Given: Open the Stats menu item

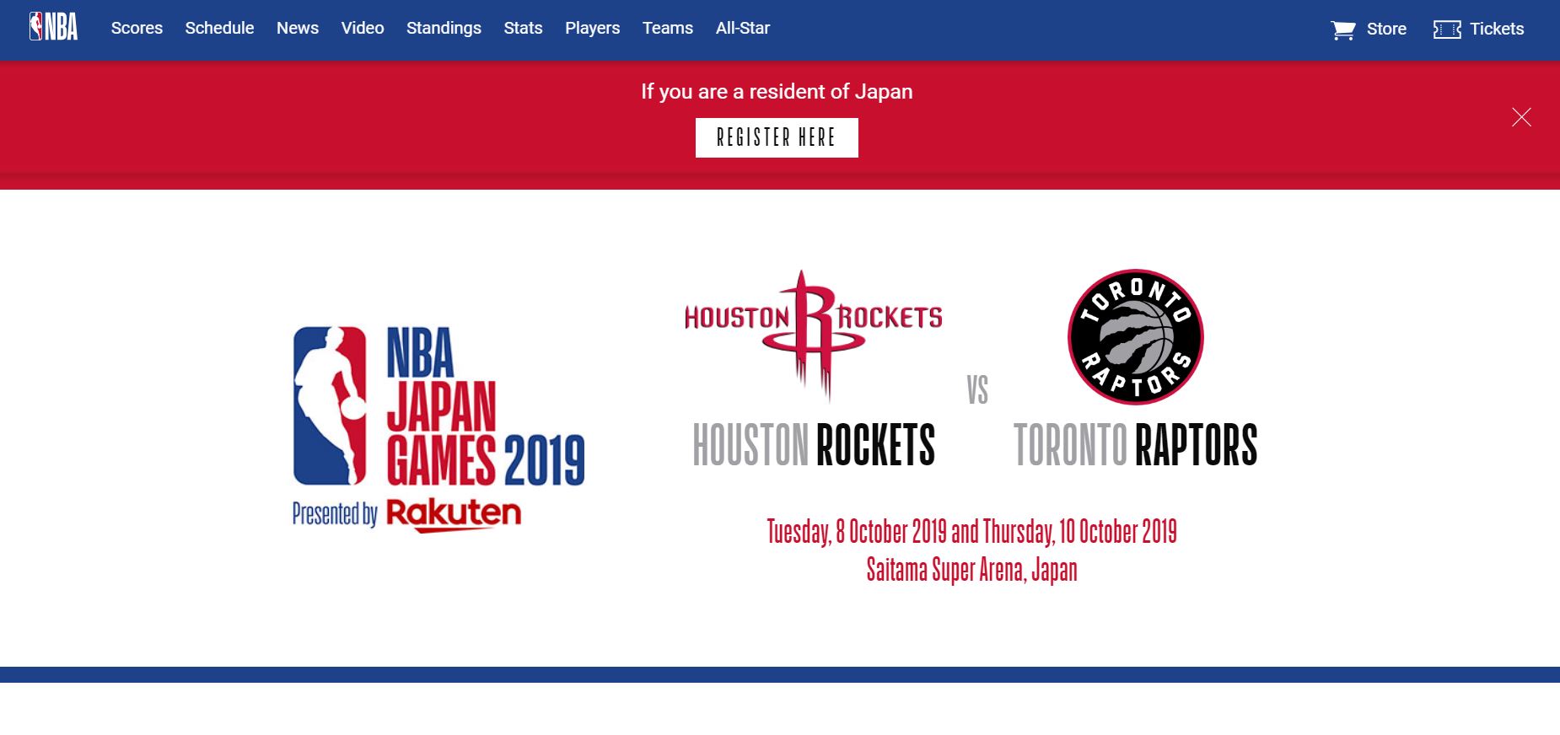Looking at the screenshot, I should click(x=523, y=28).
